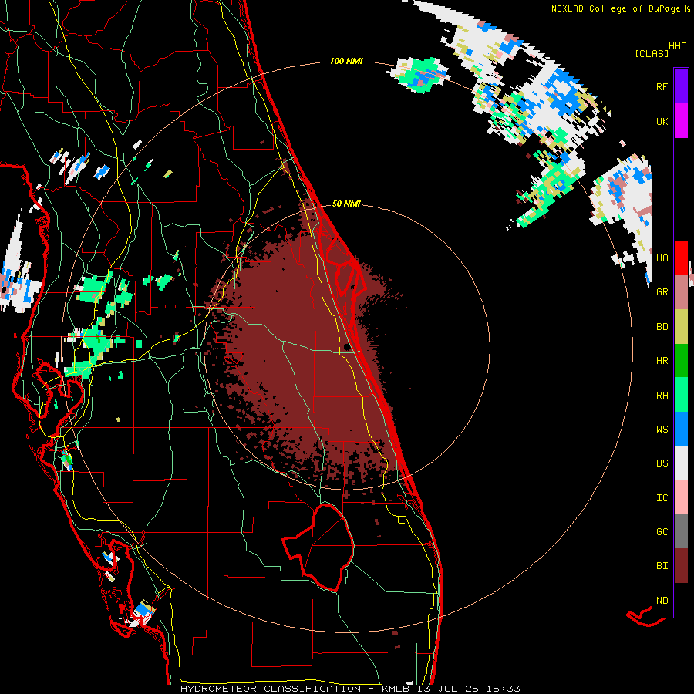The height and width of the screenshot is (694, 694).
Task: Click the "BD" legend label
Action: tap(662, 327)
